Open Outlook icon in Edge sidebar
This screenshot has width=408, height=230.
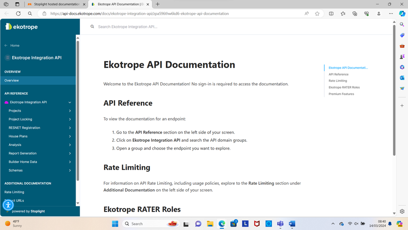402,78
